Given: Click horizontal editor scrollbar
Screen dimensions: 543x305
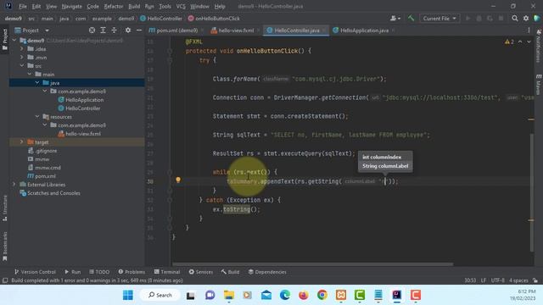Looking at the screenshot, I should [313, 264].
